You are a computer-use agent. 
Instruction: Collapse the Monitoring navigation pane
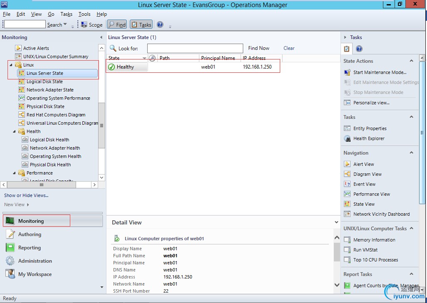point(101,37)
